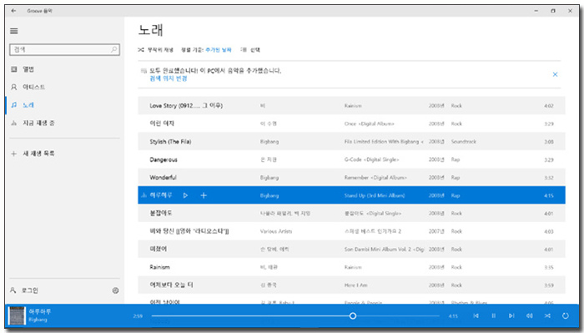Open the hamburger navigation menu
Image resolution: width=584 pixels, height=333 pixels.
pyautogui.click(x=14, y=31)
